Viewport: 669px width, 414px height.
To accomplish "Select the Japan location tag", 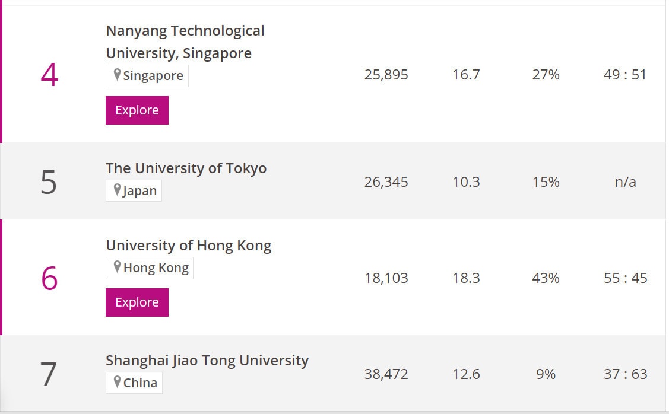I will click(x=134, y=190).
